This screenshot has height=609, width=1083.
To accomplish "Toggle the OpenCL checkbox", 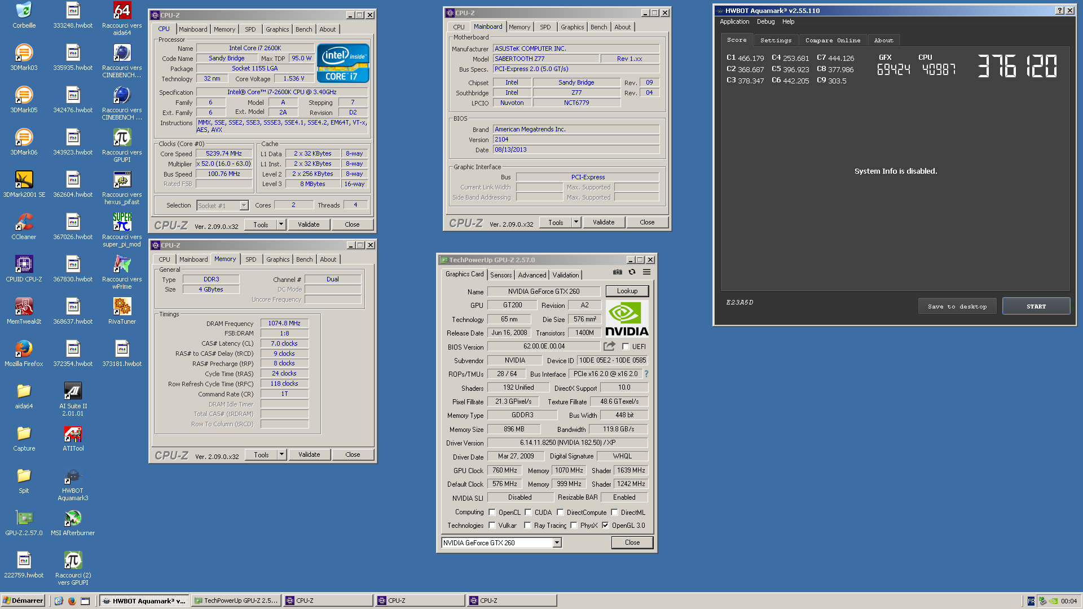I will tap(492, 513).
